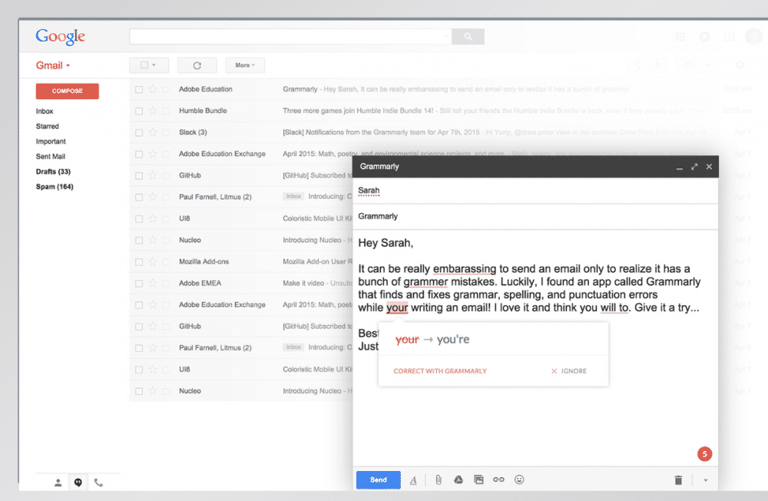Click the misspelled word embarassing
Image resolution: width=768 pixels, height=501 pixels.
click(465, 269)
